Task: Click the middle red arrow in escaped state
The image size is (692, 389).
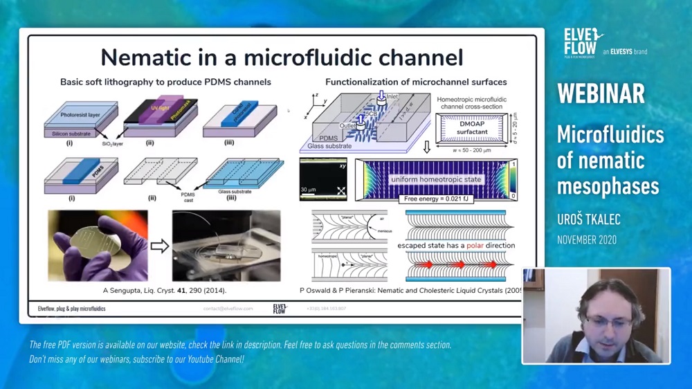Action: (459, 264)
